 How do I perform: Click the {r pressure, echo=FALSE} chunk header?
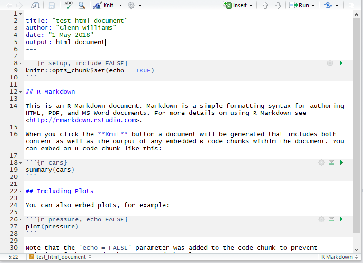76,219
